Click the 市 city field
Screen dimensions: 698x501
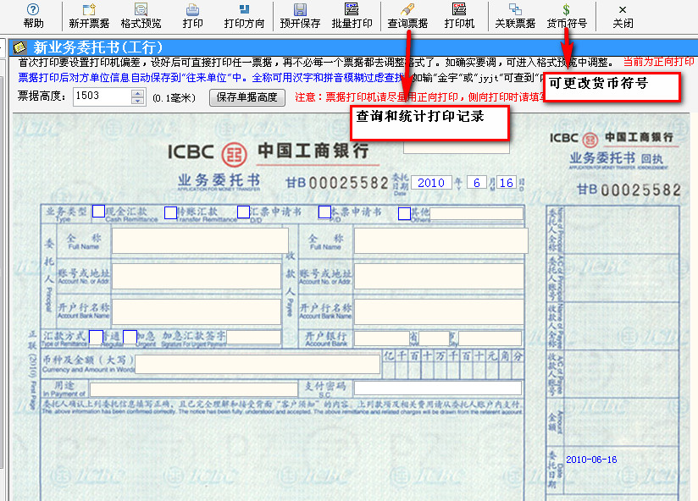[x=490, y=339]
